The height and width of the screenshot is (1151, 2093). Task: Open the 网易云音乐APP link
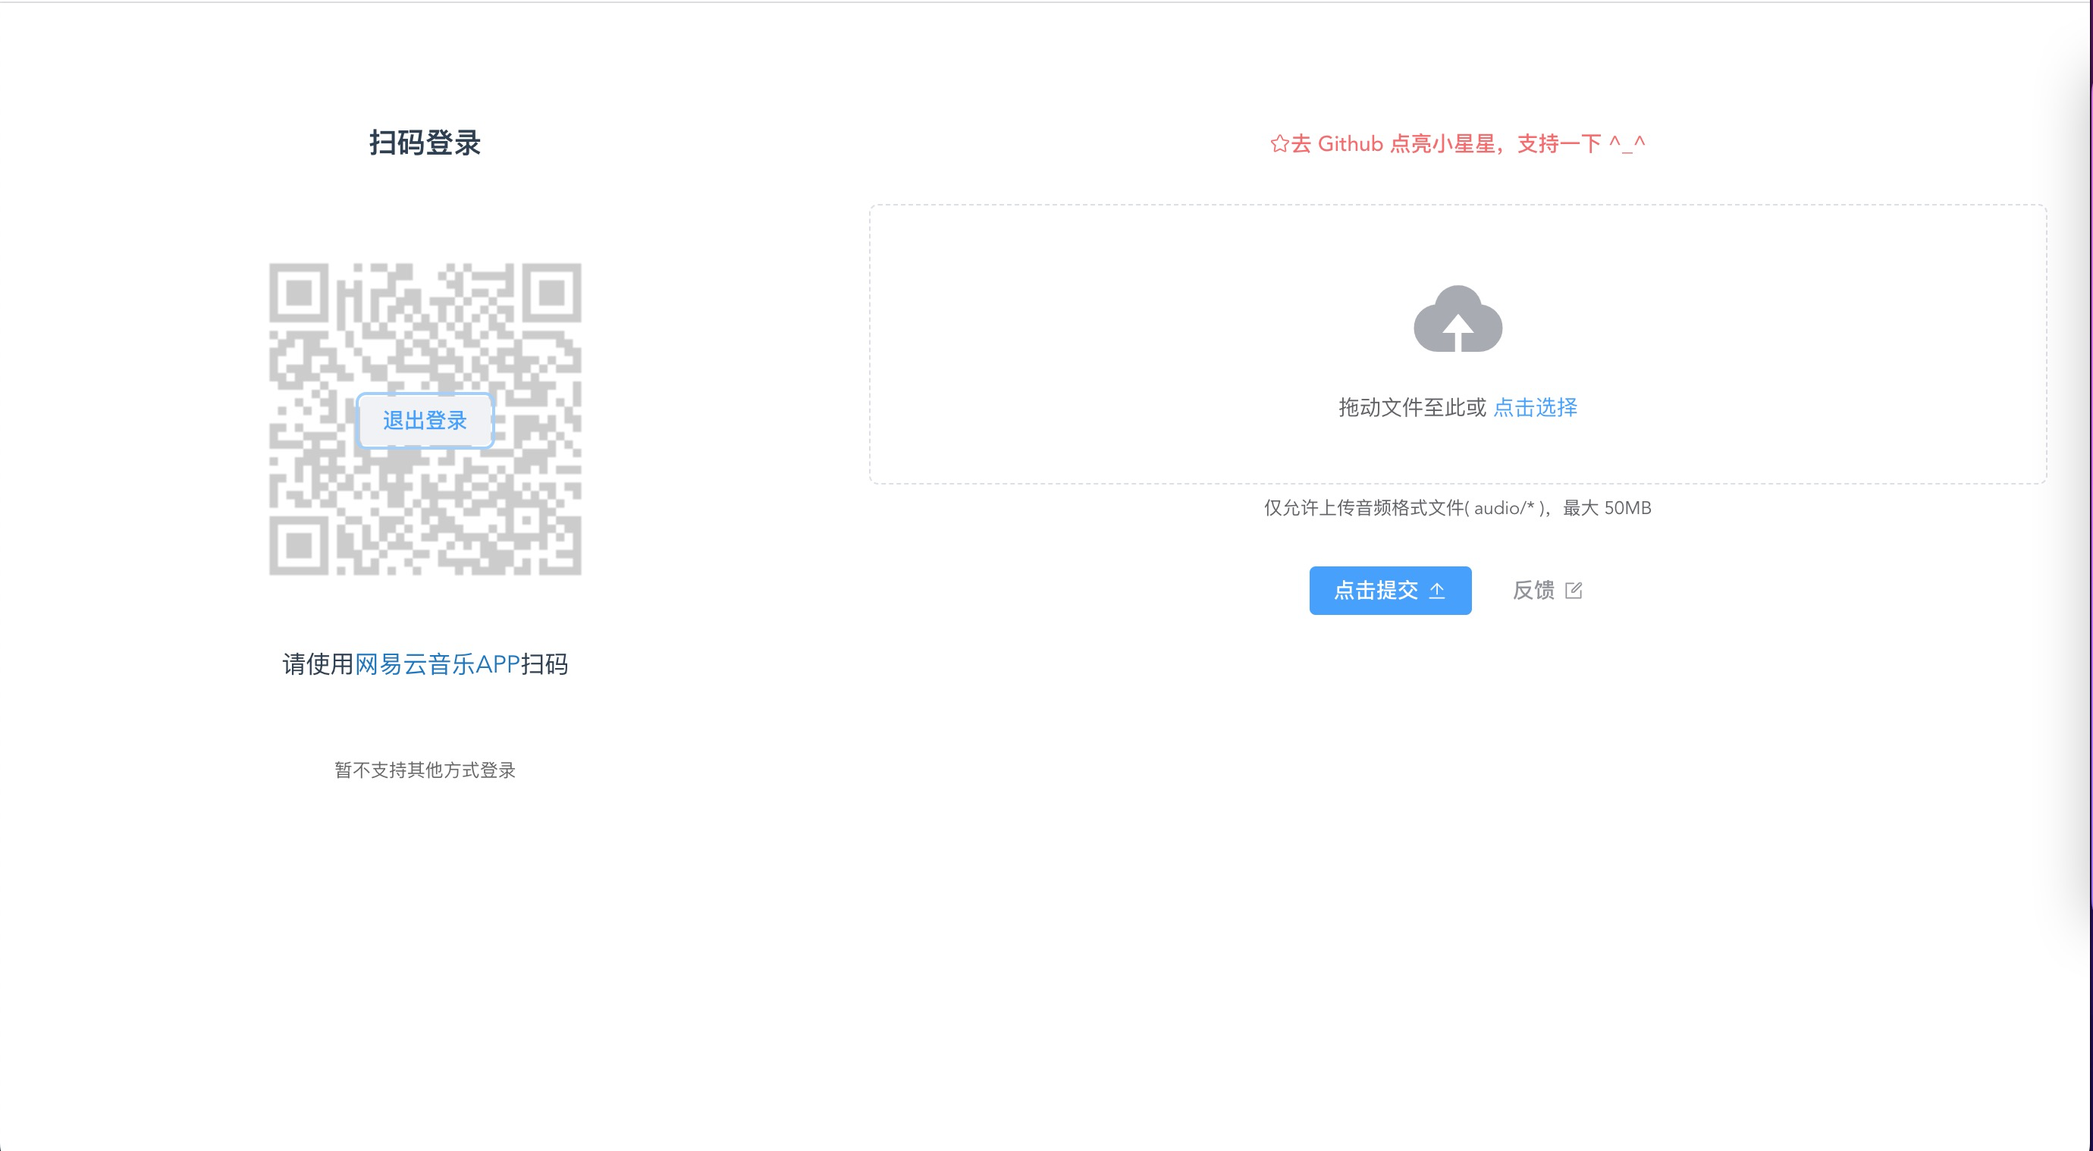click(437, 664)
